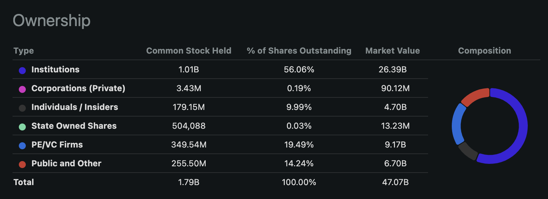This screenshot has height=199, width=548.
Task: Click the Composition column header
Action: 484,51
